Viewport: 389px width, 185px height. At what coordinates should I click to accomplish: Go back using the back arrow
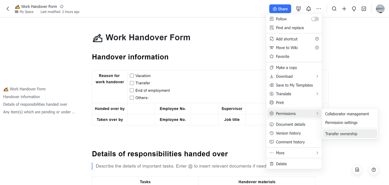tap(8, 9)
